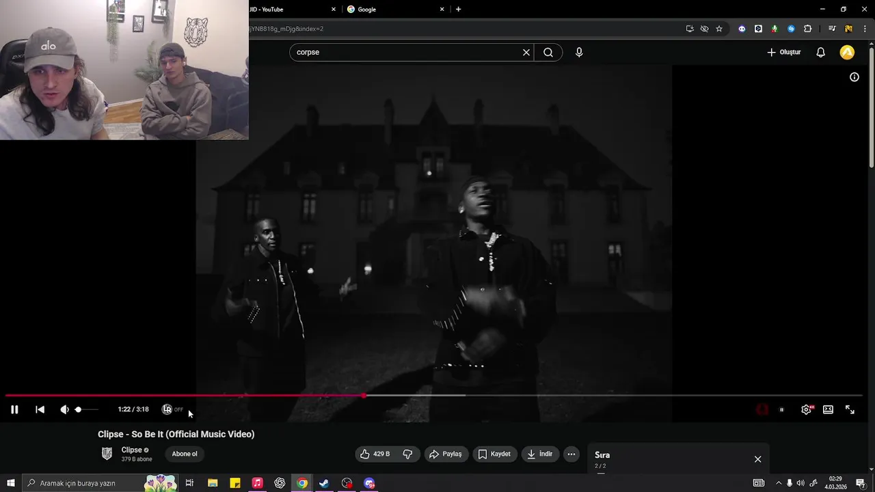Open ChatGPT taskbar icon

(280, 483)
